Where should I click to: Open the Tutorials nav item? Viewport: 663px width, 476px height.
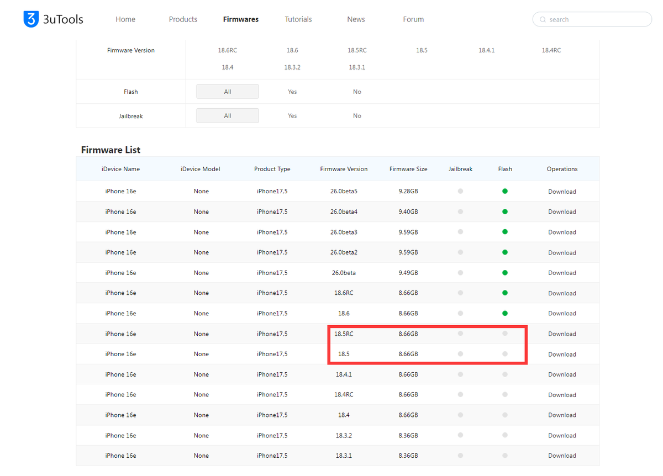pos(298,19)
